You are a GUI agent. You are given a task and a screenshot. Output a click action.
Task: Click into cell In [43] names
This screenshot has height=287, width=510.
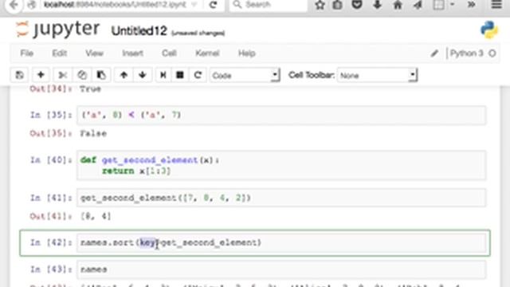pos(281,269)
